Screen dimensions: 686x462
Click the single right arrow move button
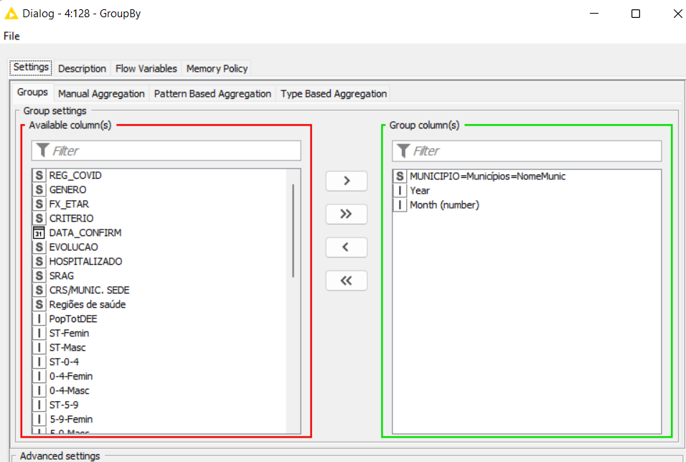(x=347, y=181)
